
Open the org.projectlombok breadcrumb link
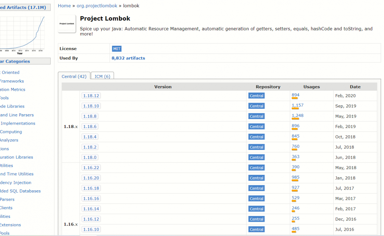click(x=97, y=6)
